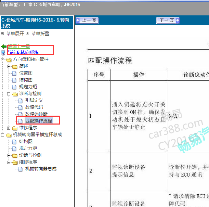Click the 匹配操作流程 page heading
Screen dimensions: 209x207
click(110, 61)
